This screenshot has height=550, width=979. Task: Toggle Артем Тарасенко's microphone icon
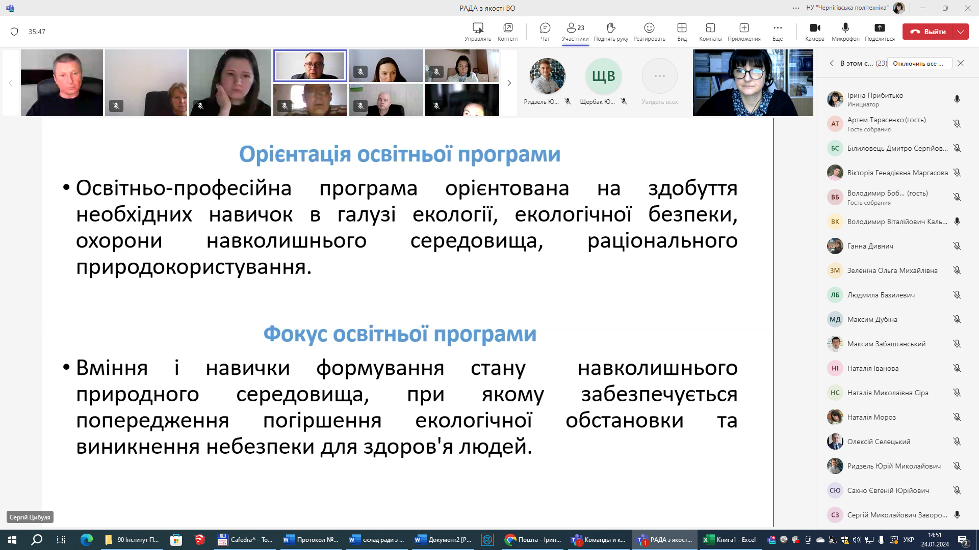[x=957, y=124]
